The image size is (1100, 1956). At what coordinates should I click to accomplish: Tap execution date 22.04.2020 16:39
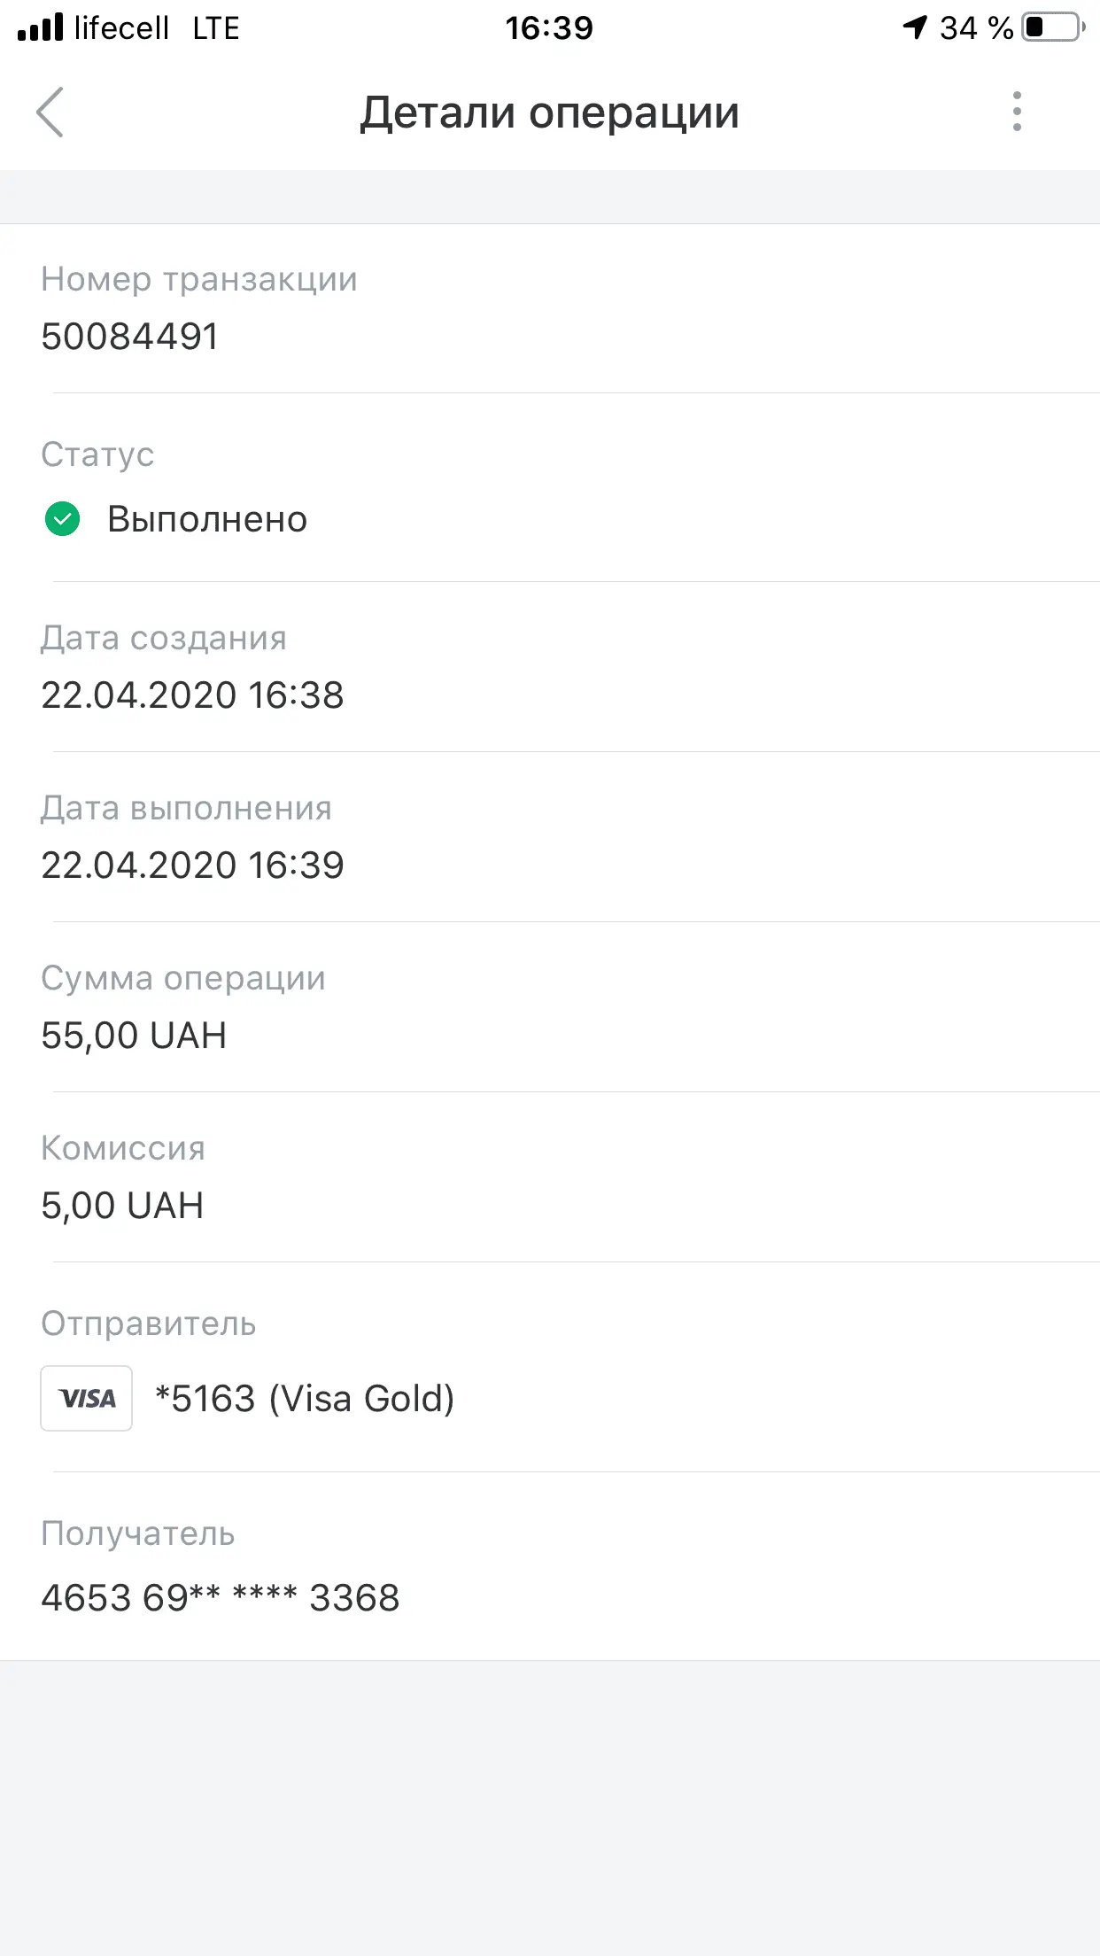(x=192, y=865)
